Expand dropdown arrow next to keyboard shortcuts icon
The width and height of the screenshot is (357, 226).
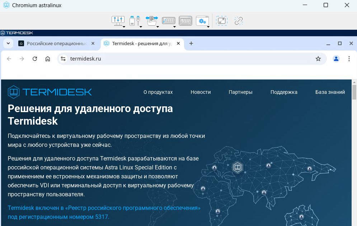(x=174, y=27)
